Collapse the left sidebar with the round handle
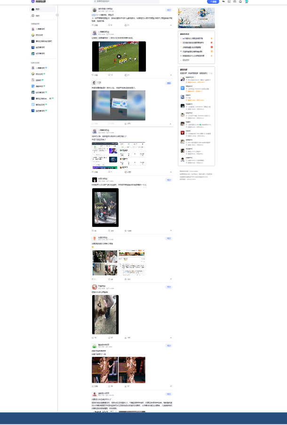The height and width of the screenshot is (425, 287). click(57, 15)
